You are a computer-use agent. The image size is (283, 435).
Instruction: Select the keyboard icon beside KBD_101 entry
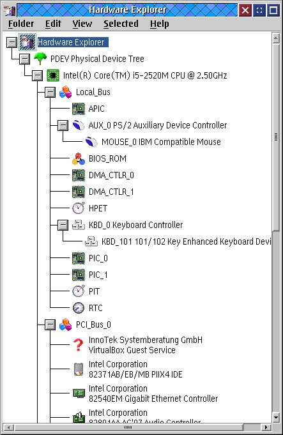click(x=91, y=241)
